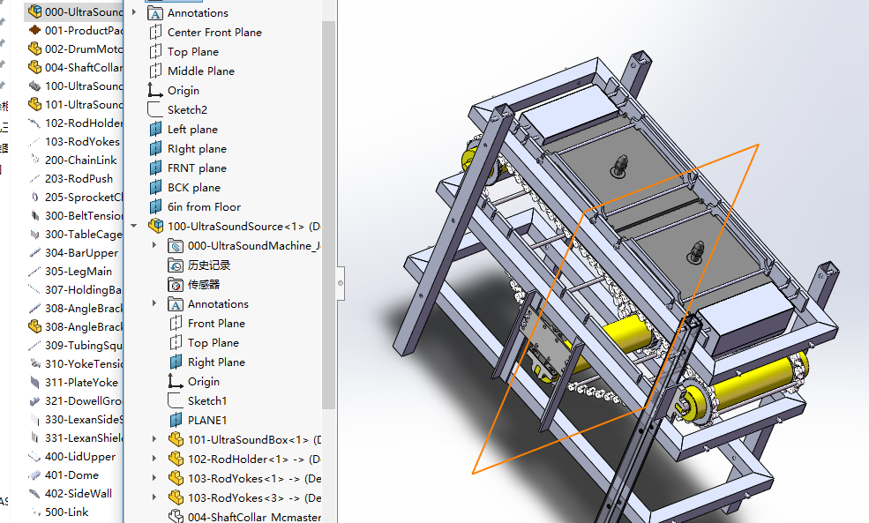Open 304-BarUpper in the file list
This screenshot has width=869, height=523.
pyautogui.click(x=81, y=252)
